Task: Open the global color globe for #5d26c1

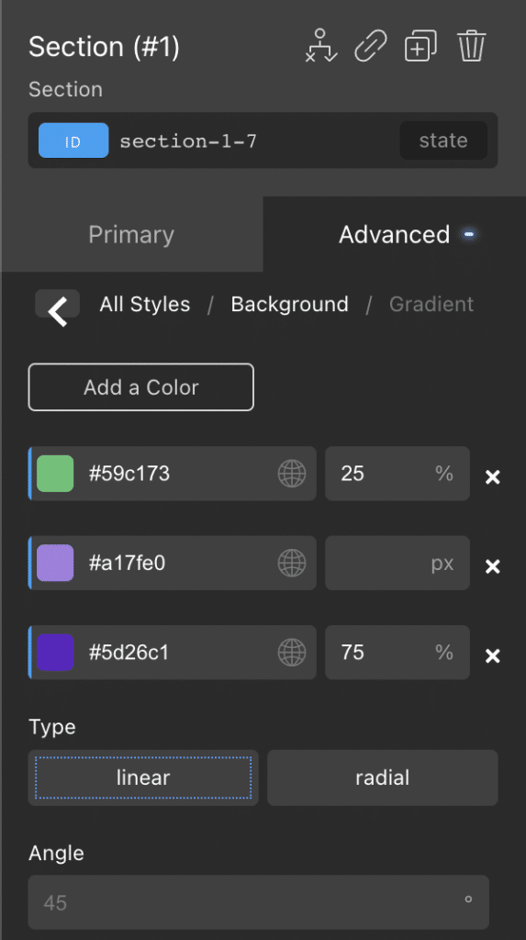Action: click(x=292, y=653)
